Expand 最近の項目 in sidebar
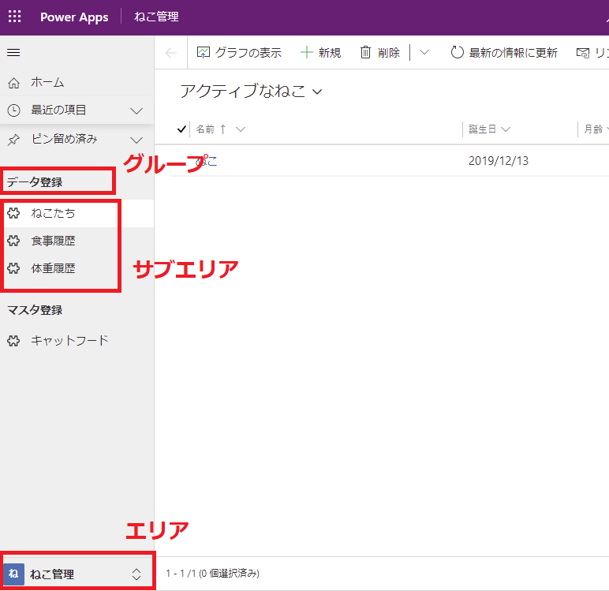Image resolution: width=609 pixels, height=591 pixels. point(136,110)
